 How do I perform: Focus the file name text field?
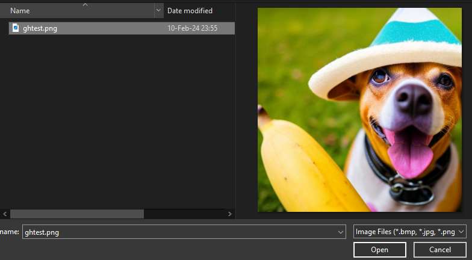(179, 232)
